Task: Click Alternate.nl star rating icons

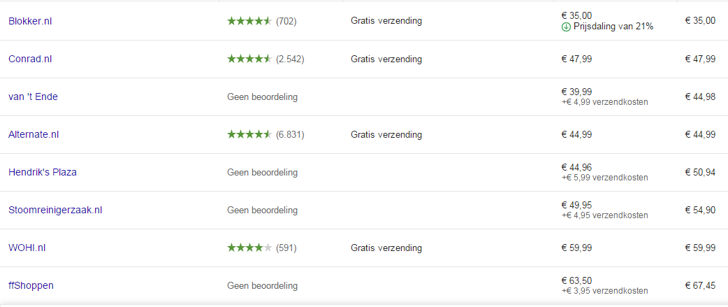Action: (x=249, y=134)
